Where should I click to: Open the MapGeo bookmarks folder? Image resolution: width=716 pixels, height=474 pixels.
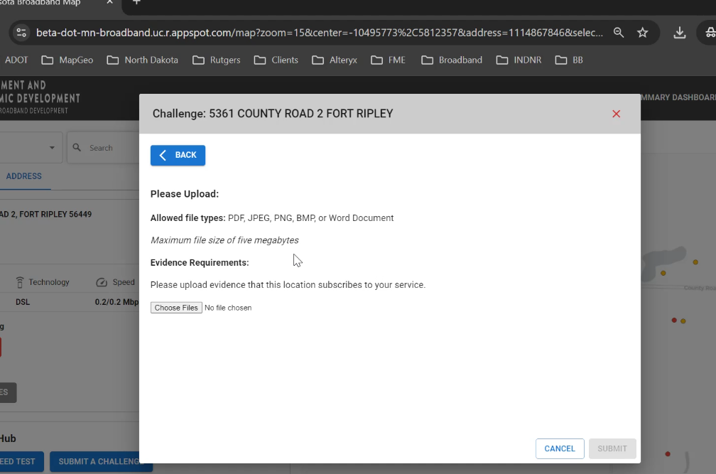coord(67,60)
